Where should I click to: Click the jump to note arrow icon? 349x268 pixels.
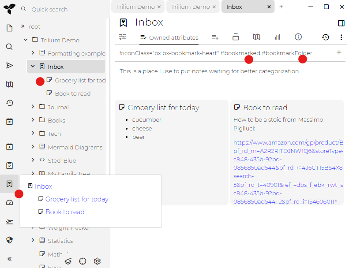pos(9,65)
